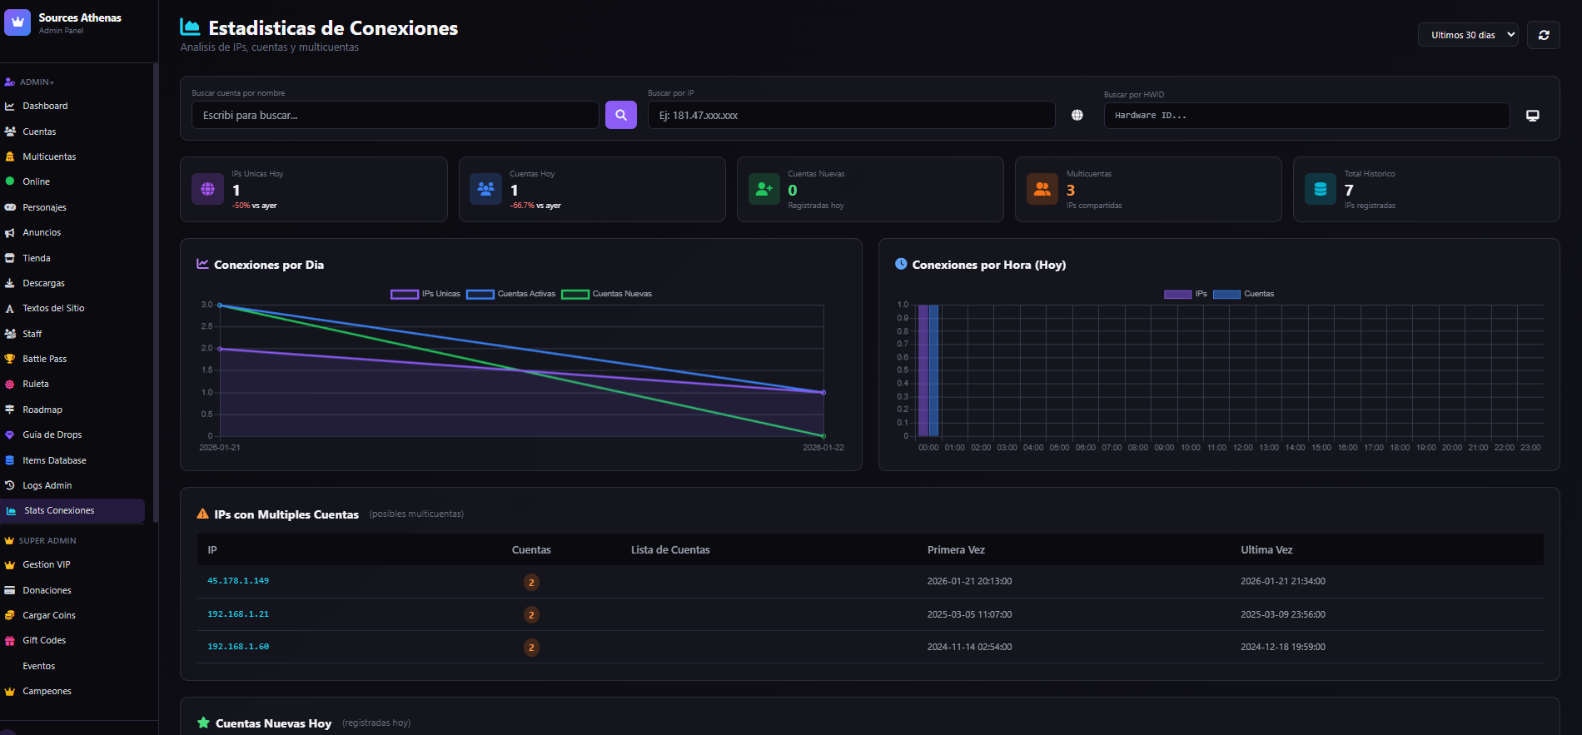Click the monitor icon beside HWID search
Image resolution: width=1582 pixels, height=735 pixels.
click(1532, 115)
